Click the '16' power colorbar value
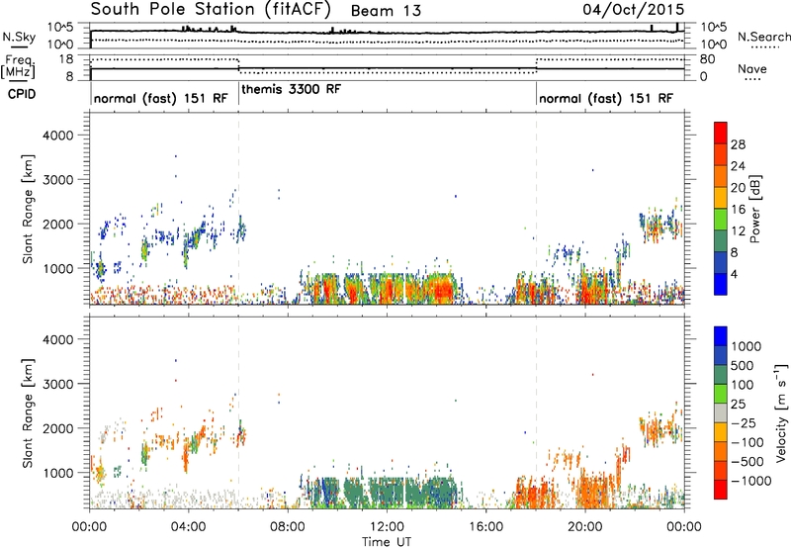The height and width of the screenshot is (548, 791). point(738,210)
